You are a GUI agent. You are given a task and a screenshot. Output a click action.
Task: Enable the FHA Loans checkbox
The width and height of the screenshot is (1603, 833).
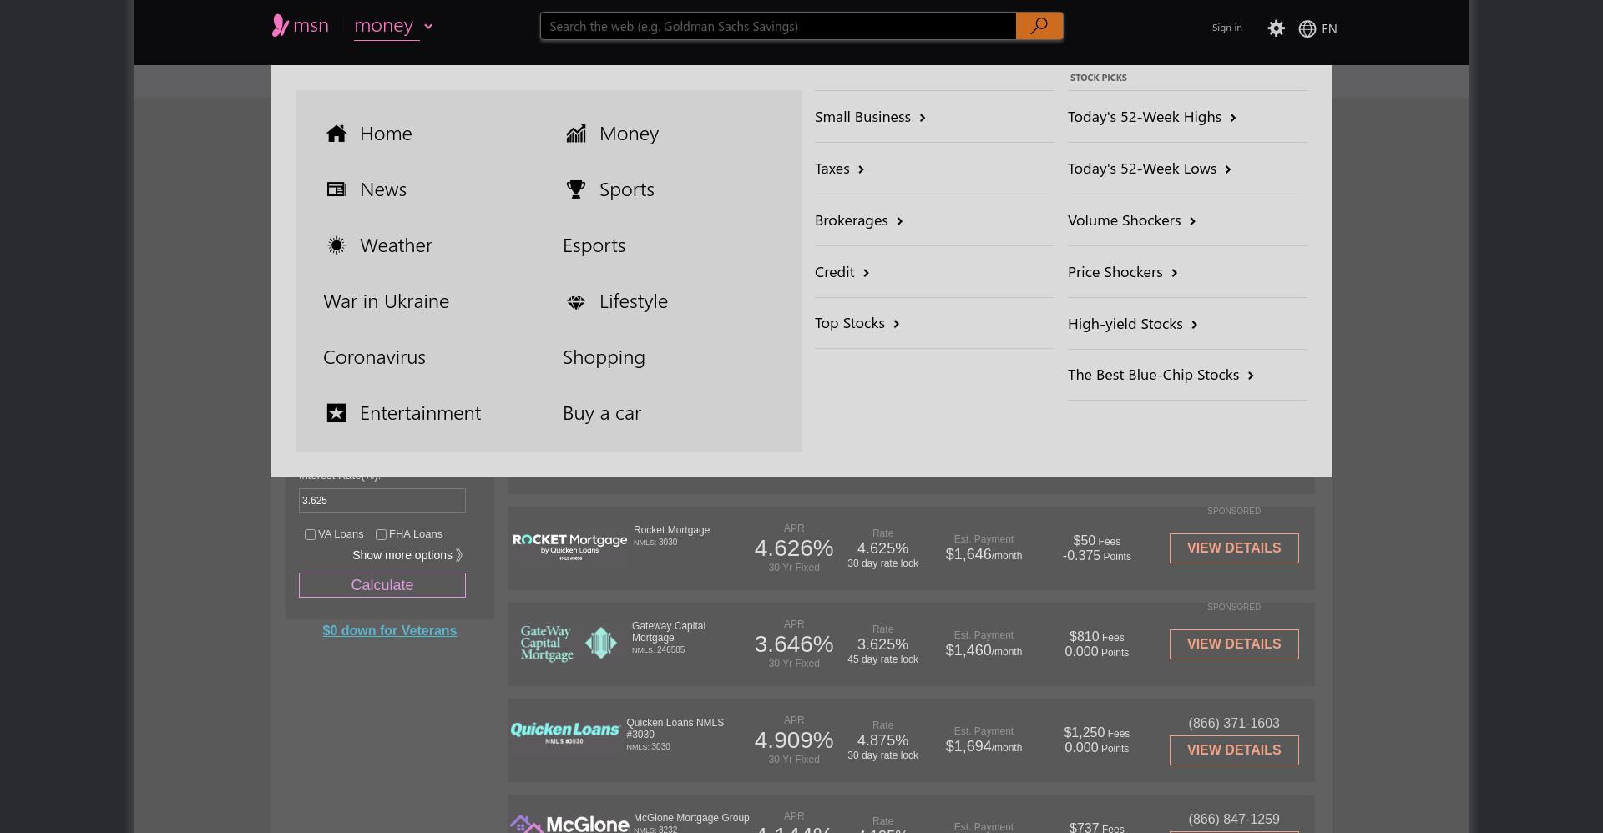point(381,534)
